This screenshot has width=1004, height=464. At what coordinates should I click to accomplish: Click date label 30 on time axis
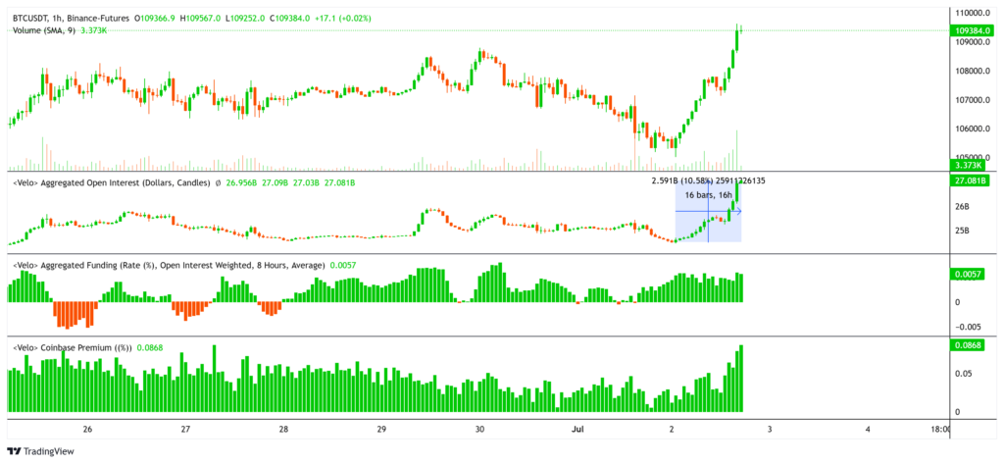[x=479, y=430]
